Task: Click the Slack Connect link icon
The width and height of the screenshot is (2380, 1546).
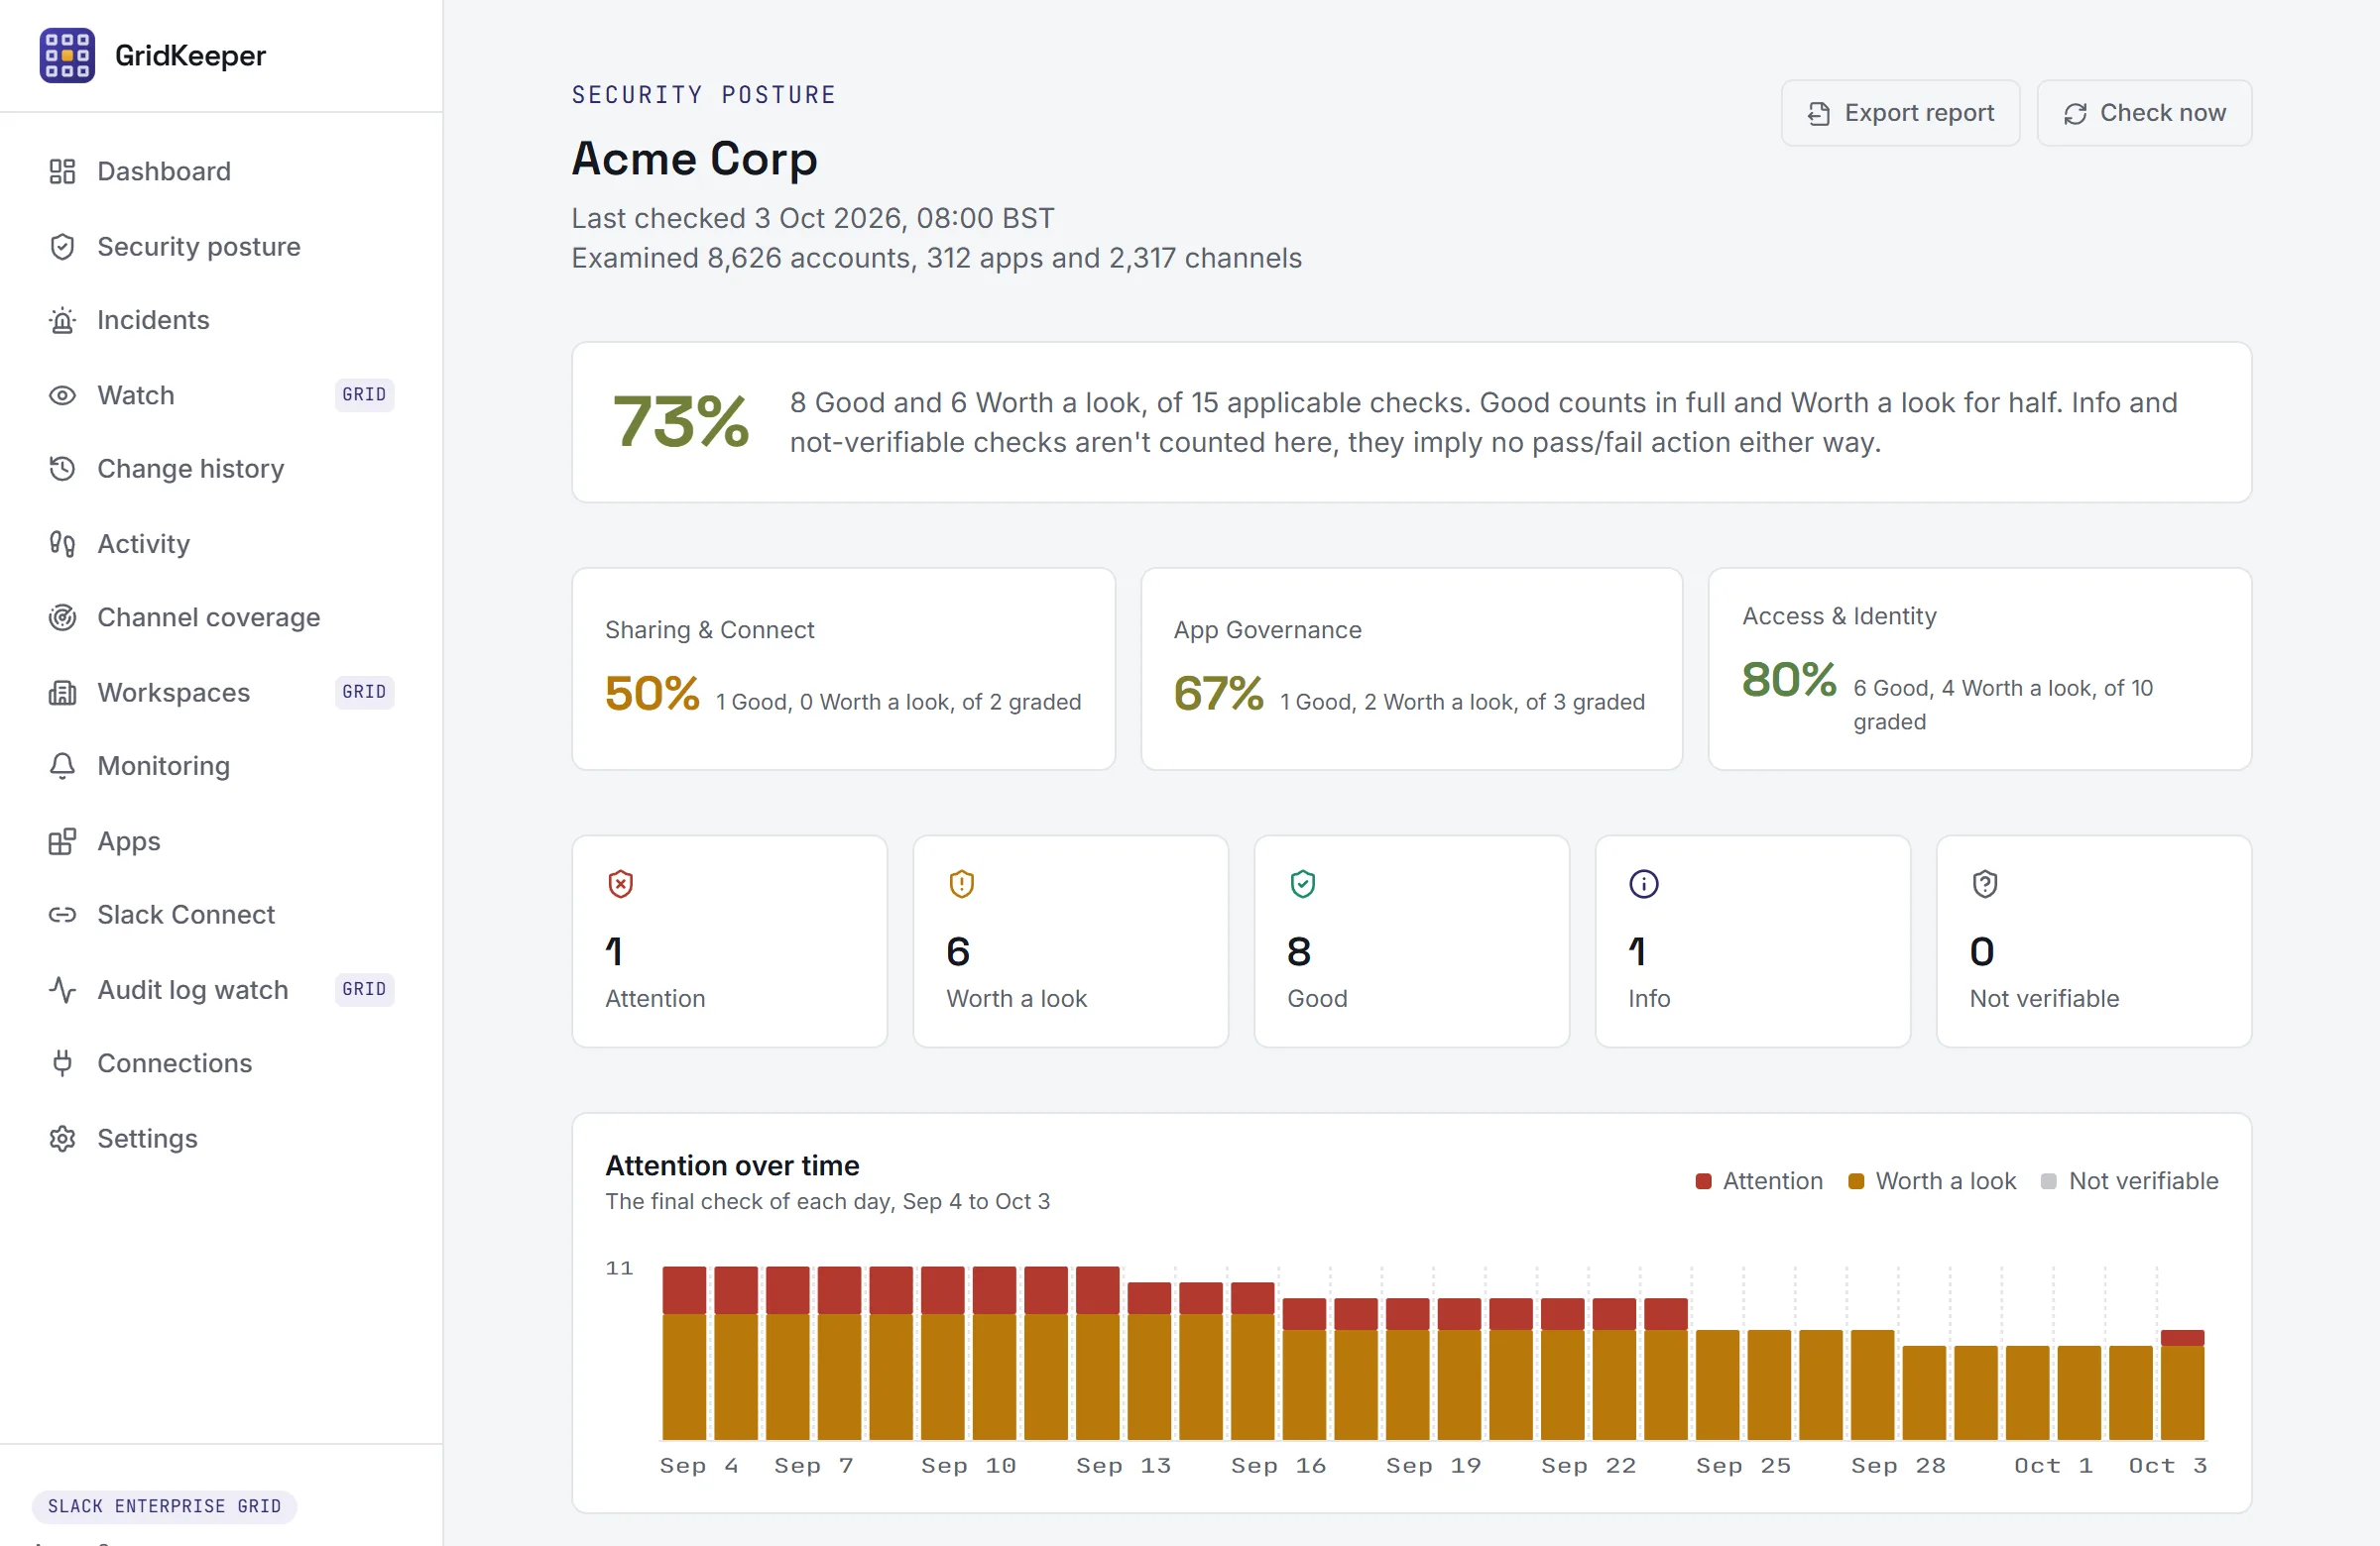Action: coord(62,916)
